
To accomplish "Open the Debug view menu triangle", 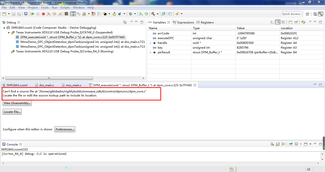I will pyautogui.click(x=131, y=22).
